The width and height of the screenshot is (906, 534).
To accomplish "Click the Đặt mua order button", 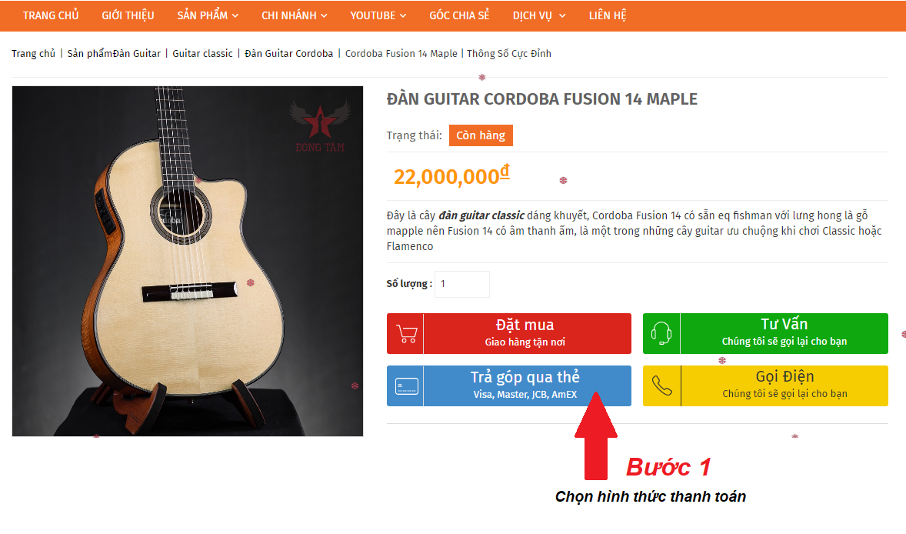I will tap(509, 333).
